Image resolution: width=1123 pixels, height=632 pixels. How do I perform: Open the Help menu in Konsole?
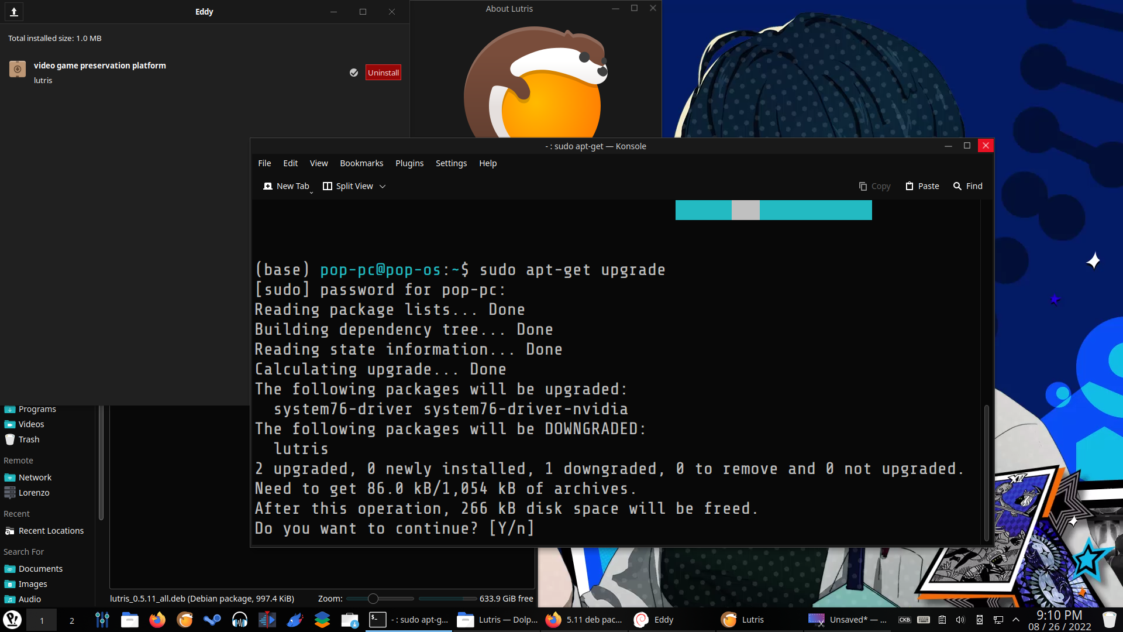click(488, 163)
